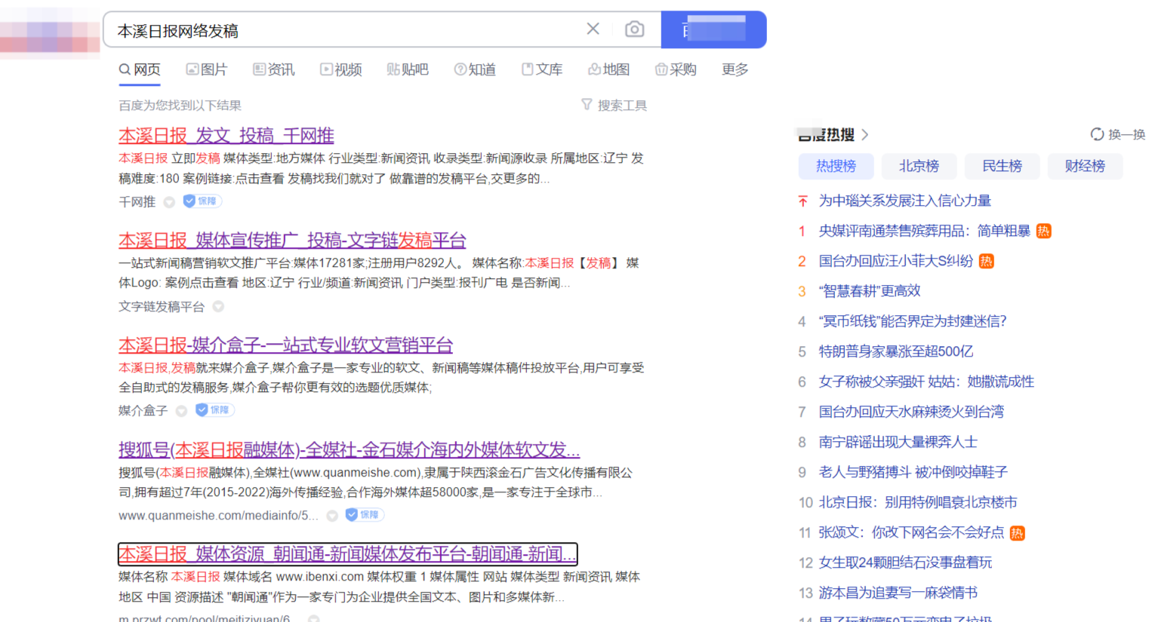Go to the 知道 tab
This screenshot has width=1152, height=622.
pos(475,69)
